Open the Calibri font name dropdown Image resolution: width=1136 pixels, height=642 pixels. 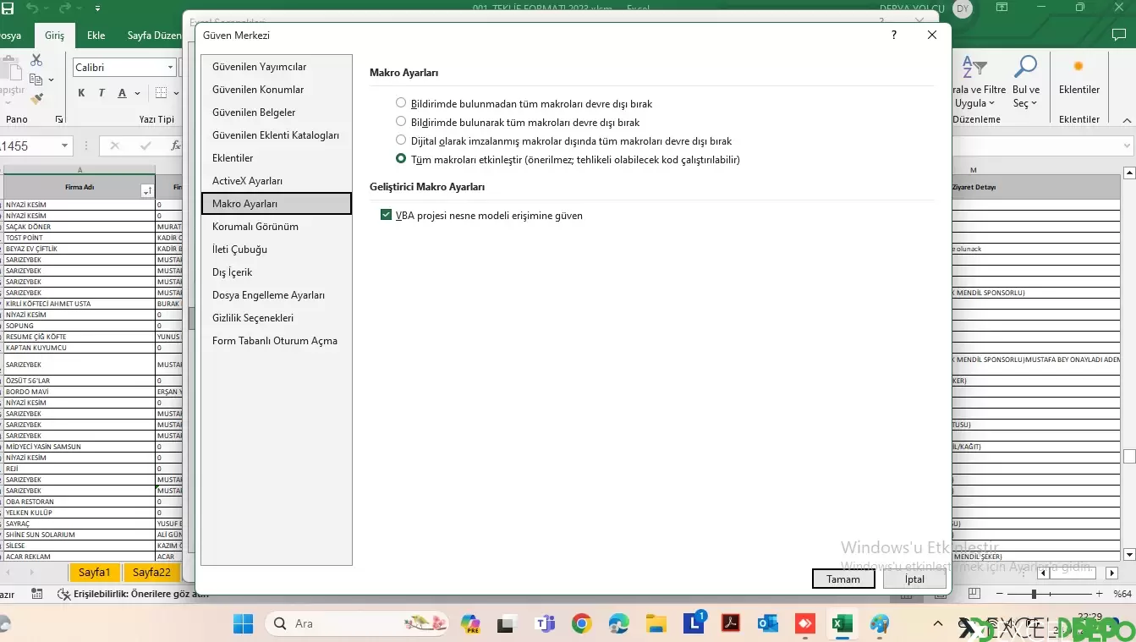tap(170, 68)
